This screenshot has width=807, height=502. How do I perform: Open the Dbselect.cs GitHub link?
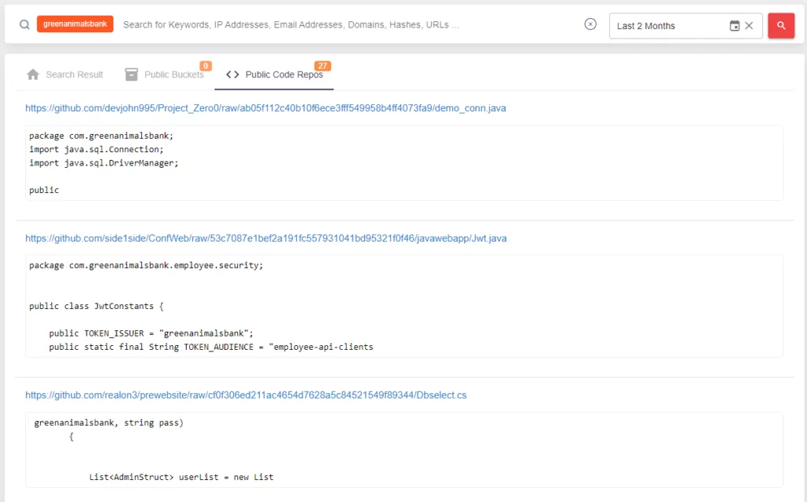click(x=246, y=395)
